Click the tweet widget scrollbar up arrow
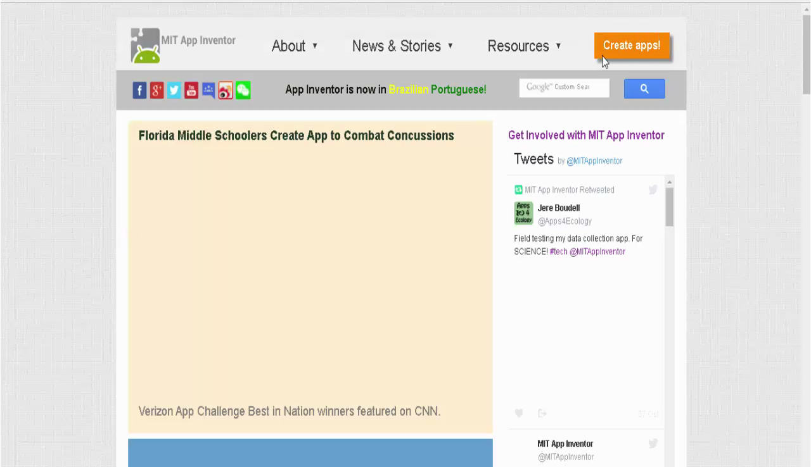811x467 pixels. (x=669, y=182)
